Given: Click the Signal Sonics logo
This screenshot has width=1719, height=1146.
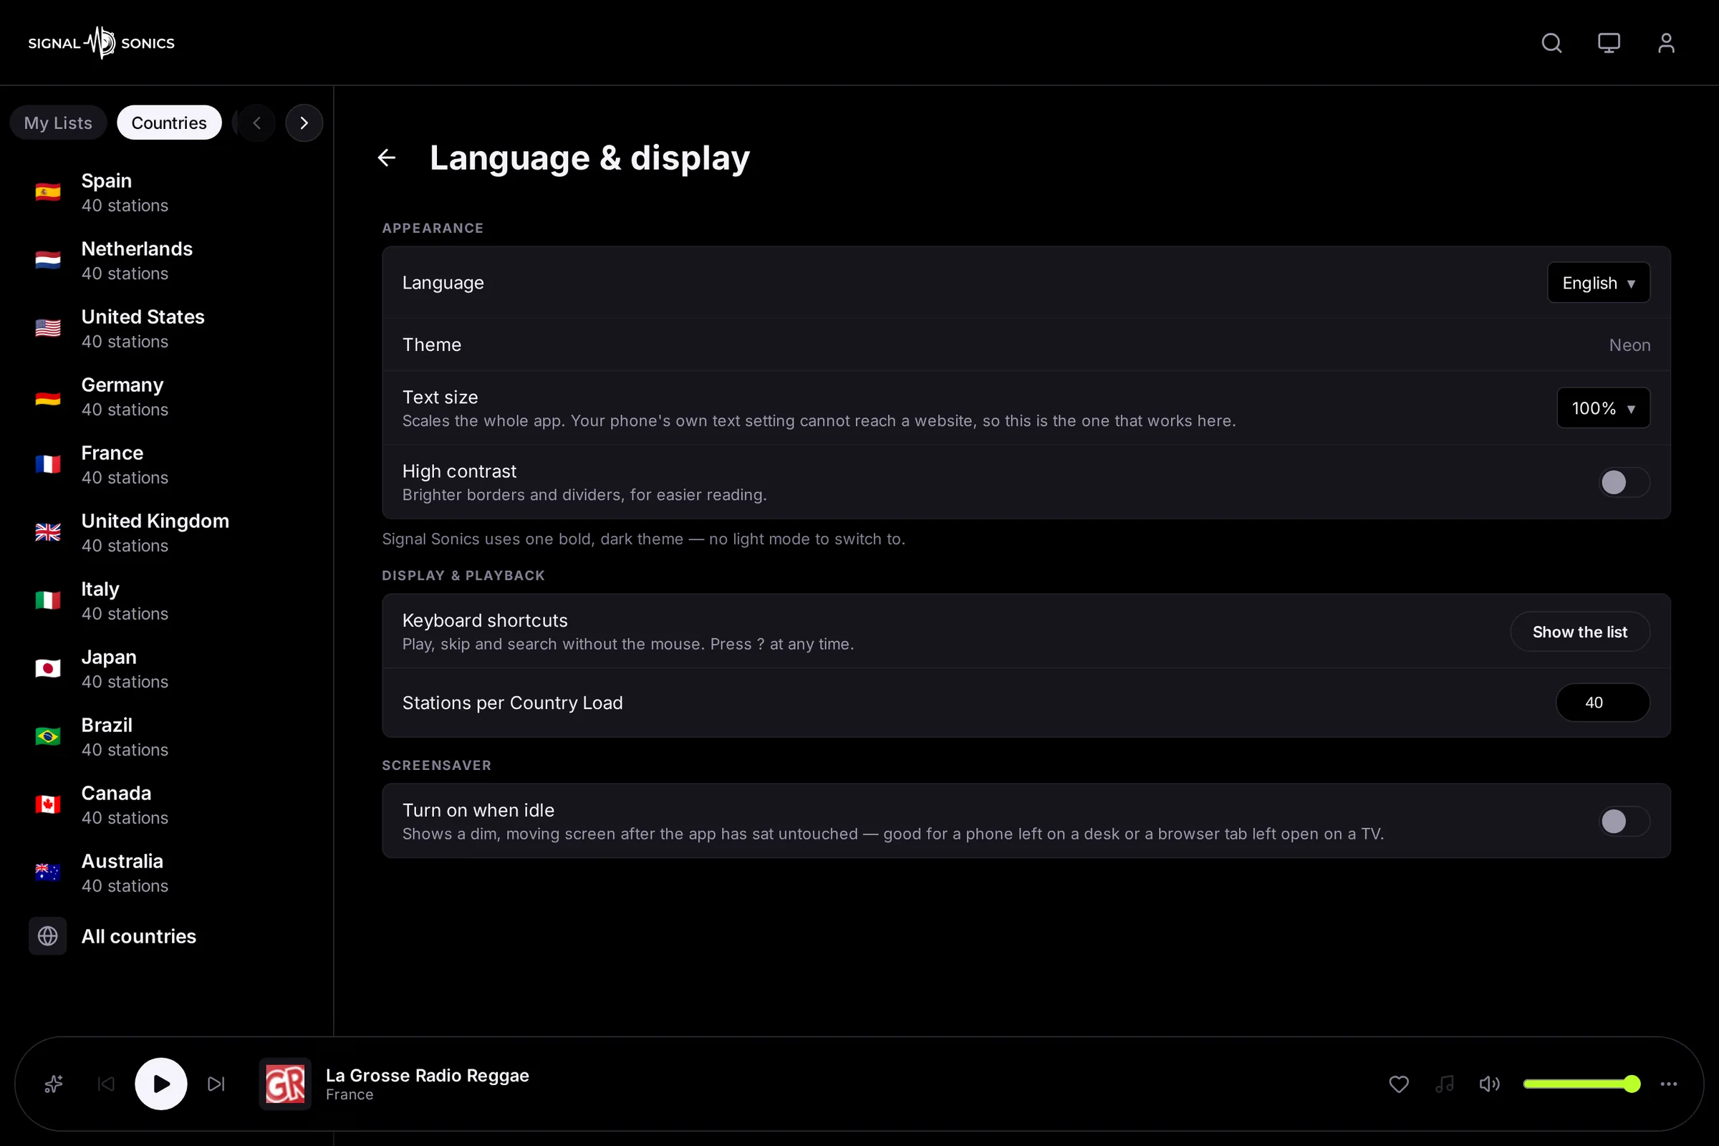Looking at the screenshot, I should click(x=102, y=42).
